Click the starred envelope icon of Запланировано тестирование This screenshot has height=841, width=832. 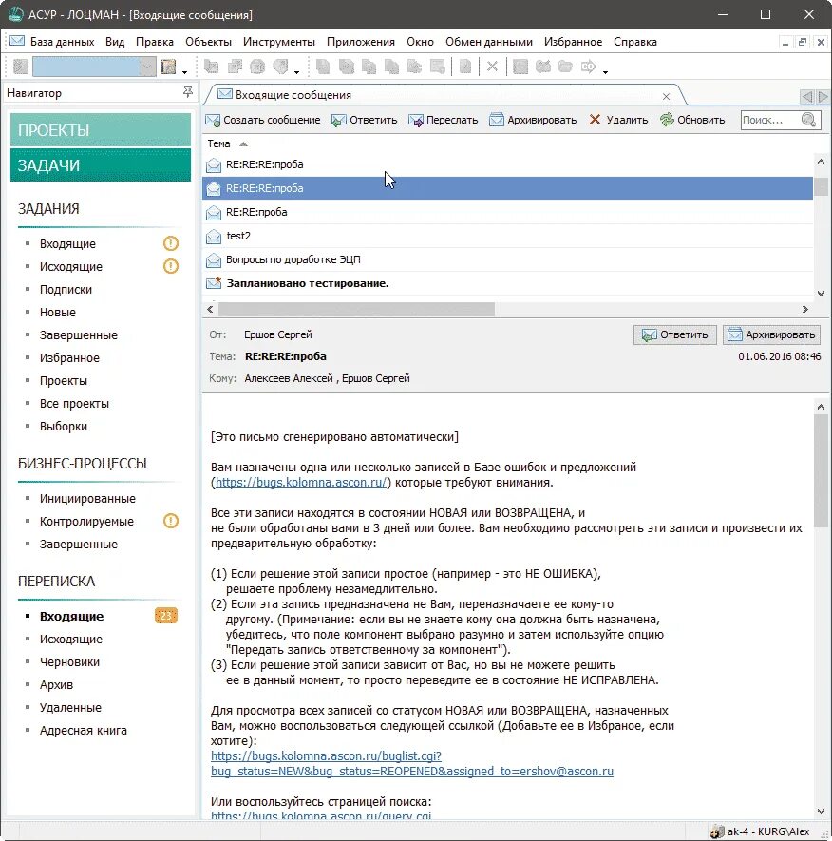tap(214, 283)
